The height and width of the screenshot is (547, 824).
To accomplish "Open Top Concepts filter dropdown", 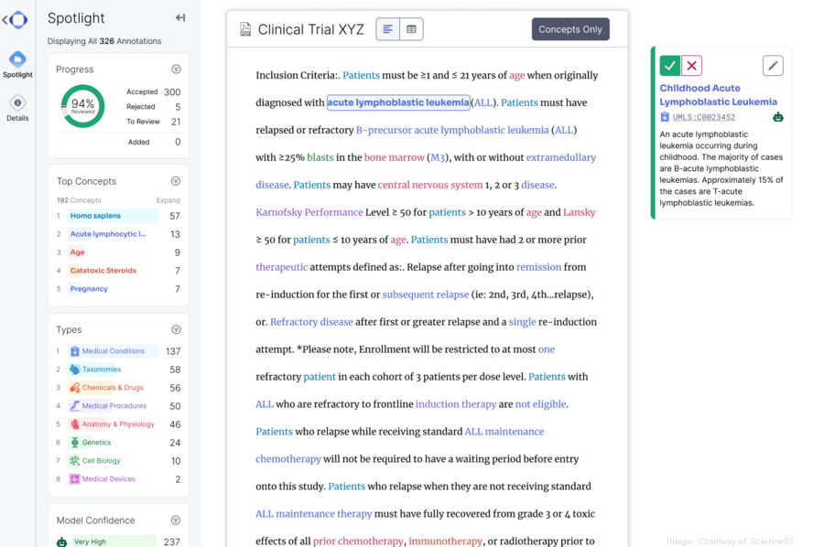I will coord(176,181).
